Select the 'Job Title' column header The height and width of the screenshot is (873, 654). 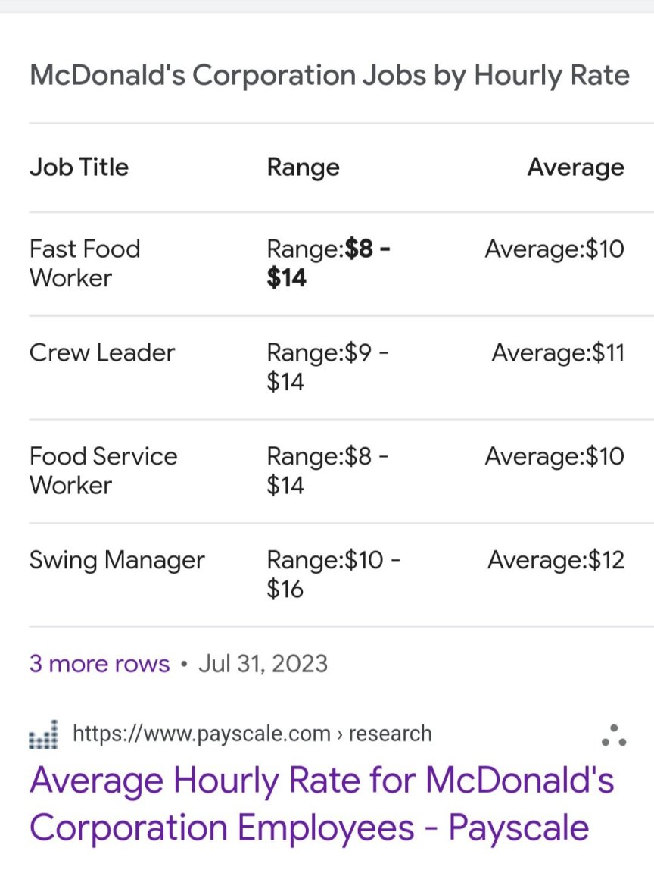click(79, 167)
